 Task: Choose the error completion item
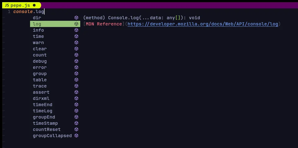coord(55,67)
